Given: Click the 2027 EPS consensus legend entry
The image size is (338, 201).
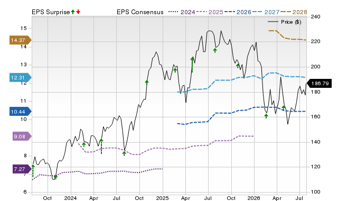Looking at the screenshot, I should click(x=266, y=12).
